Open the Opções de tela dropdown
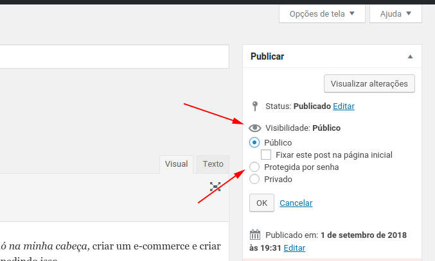Viewport: 435px width, 261px height. [x=322, y=13]
